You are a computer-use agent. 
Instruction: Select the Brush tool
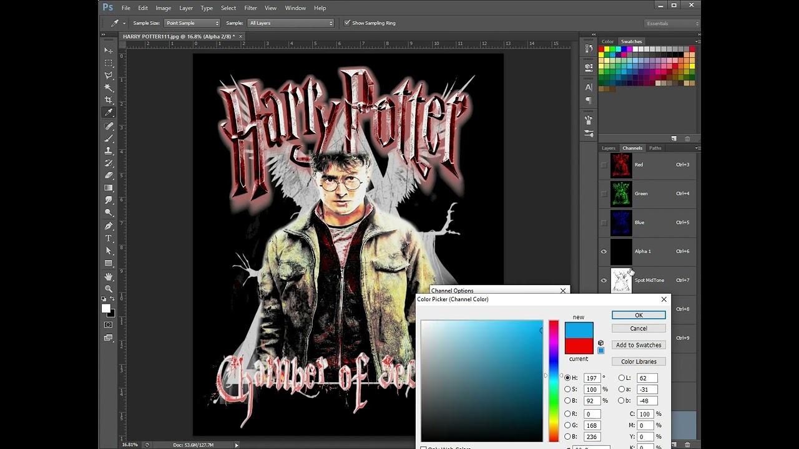tap(109, 138)
